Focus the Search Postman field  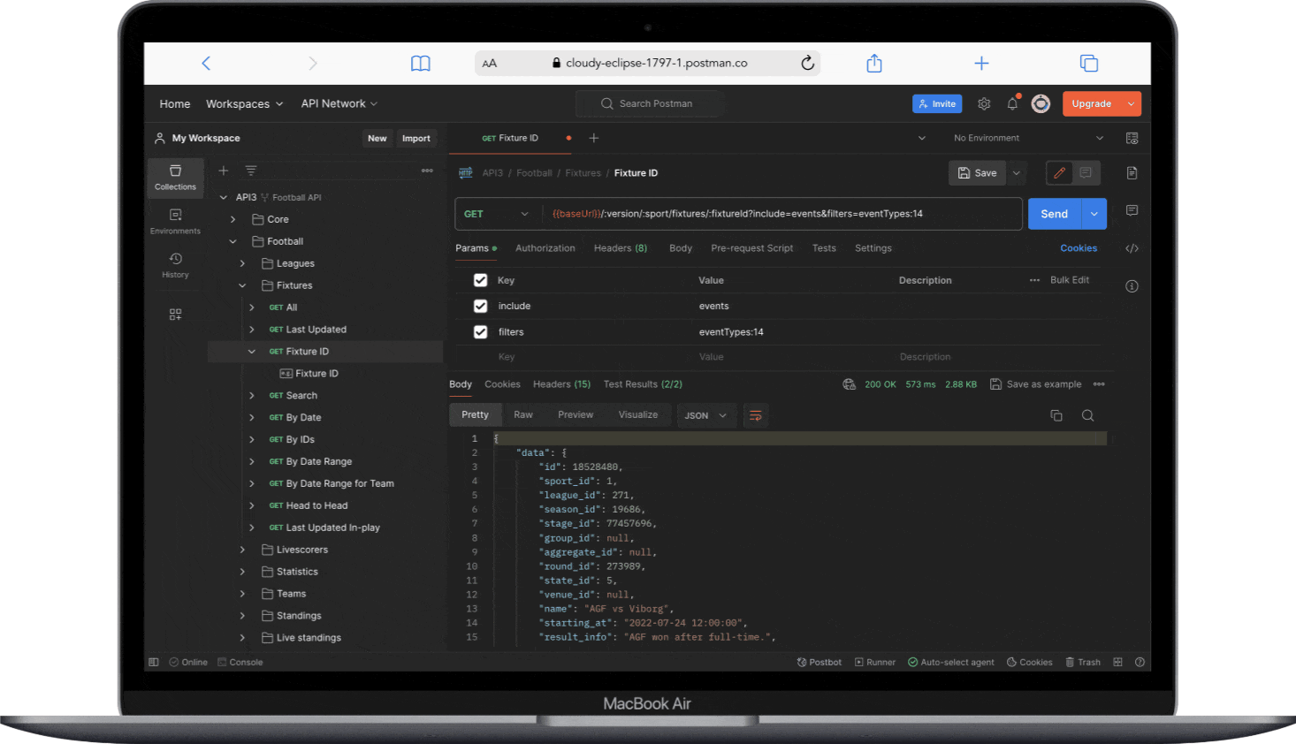[x=650, y=103]
